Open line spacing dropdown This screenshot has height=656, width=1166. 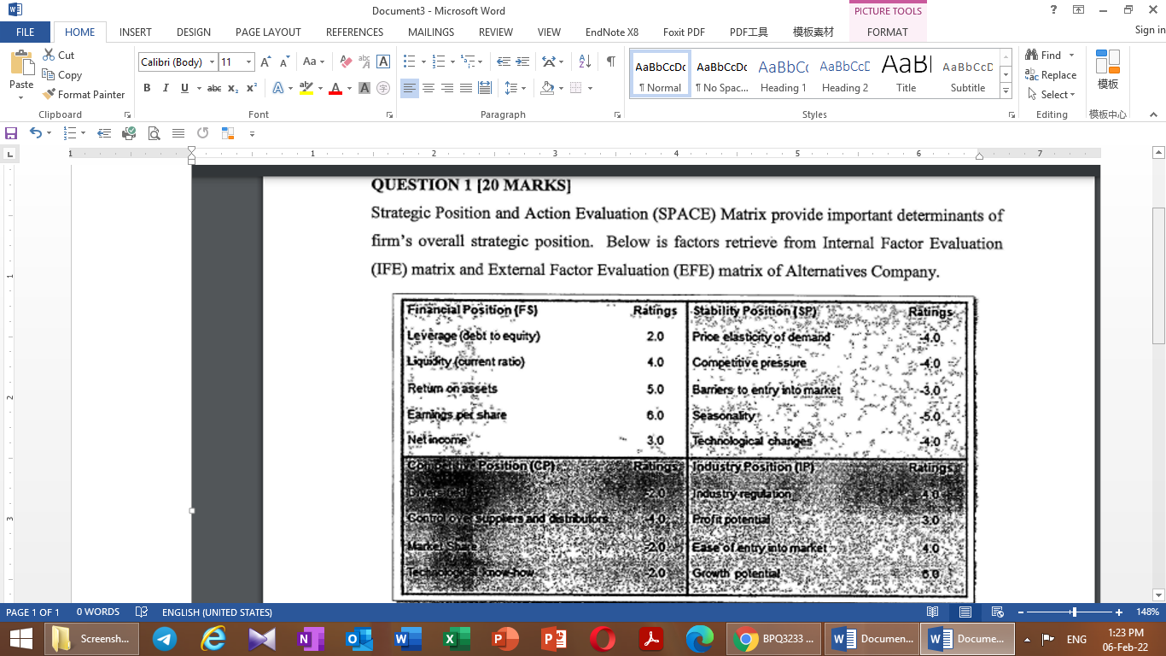click(523, 88)
